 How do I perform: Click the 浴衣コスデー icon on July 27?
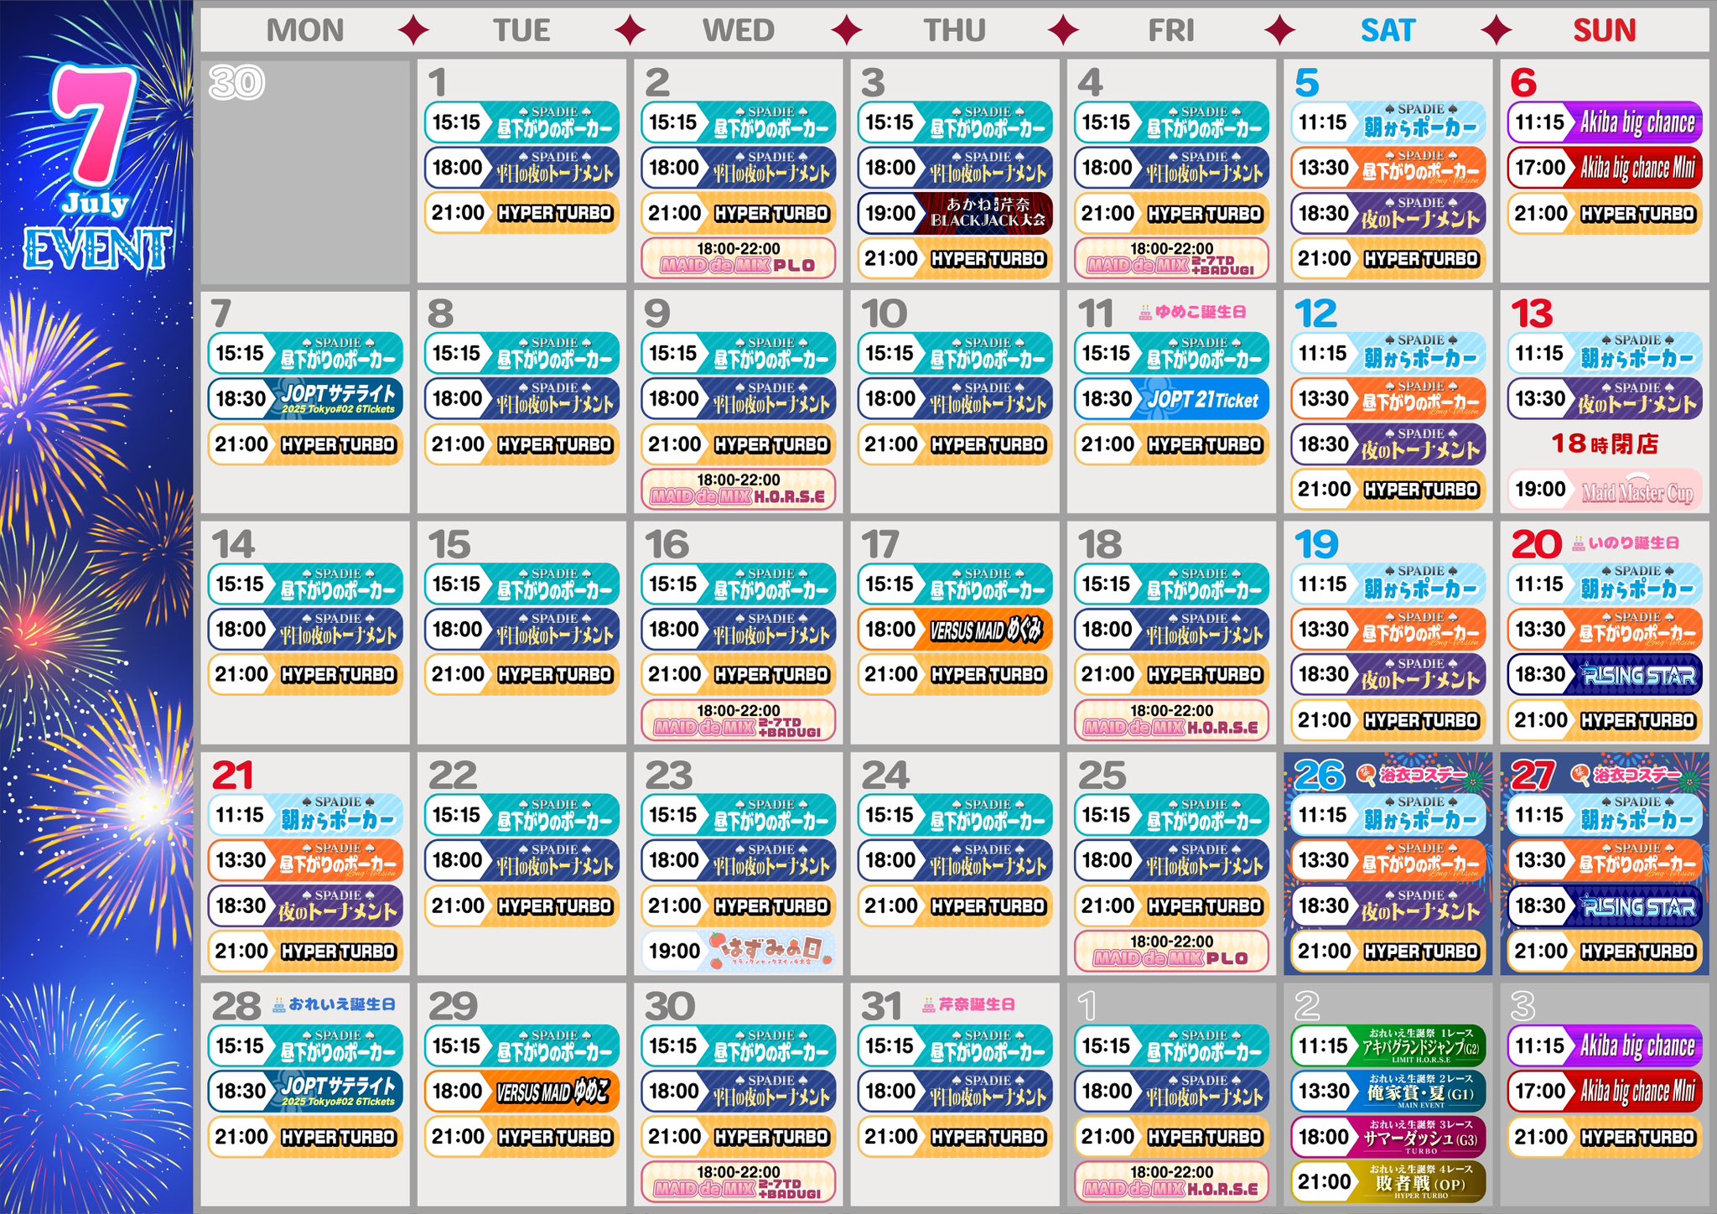(x=1580, y=775)
